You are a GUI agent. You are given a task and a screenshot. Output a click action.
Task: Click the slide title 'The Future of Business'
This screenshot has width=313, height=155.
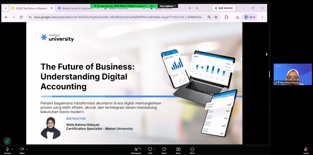pos(87,77)
